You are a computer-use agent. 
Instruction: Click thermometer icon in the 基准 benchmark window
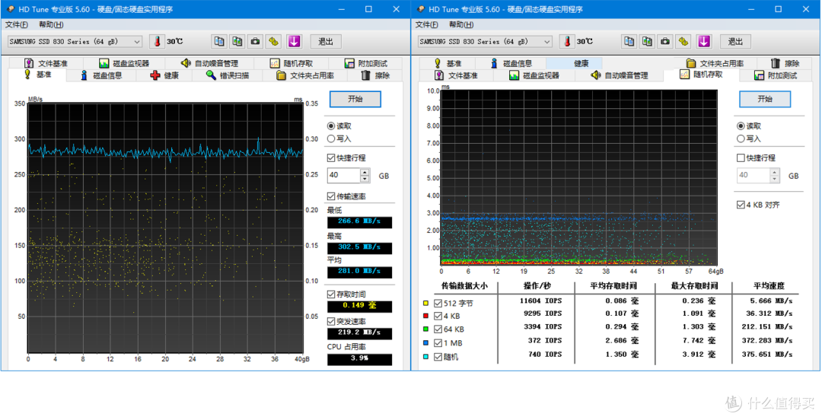(x=157, y=41)
